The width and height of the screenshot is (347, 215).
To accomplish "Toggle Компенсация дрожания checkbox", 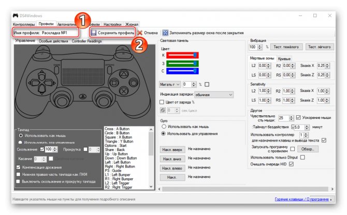I will [x=18, y=167].
